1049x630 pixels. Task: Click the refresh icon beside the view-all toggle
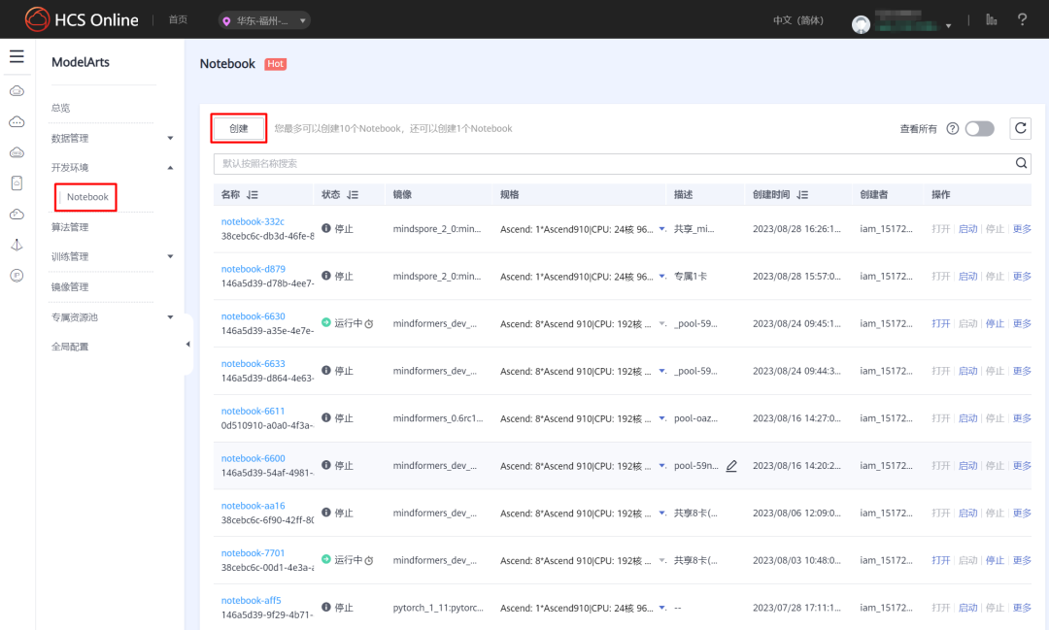(x=1020, y=128)
